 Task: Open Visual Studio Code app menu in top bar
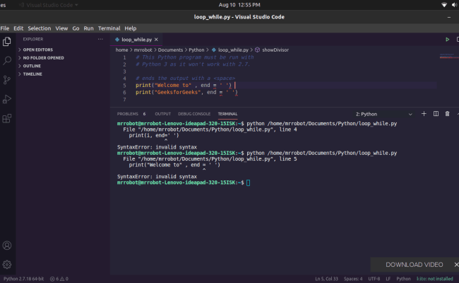click(49, 5)
